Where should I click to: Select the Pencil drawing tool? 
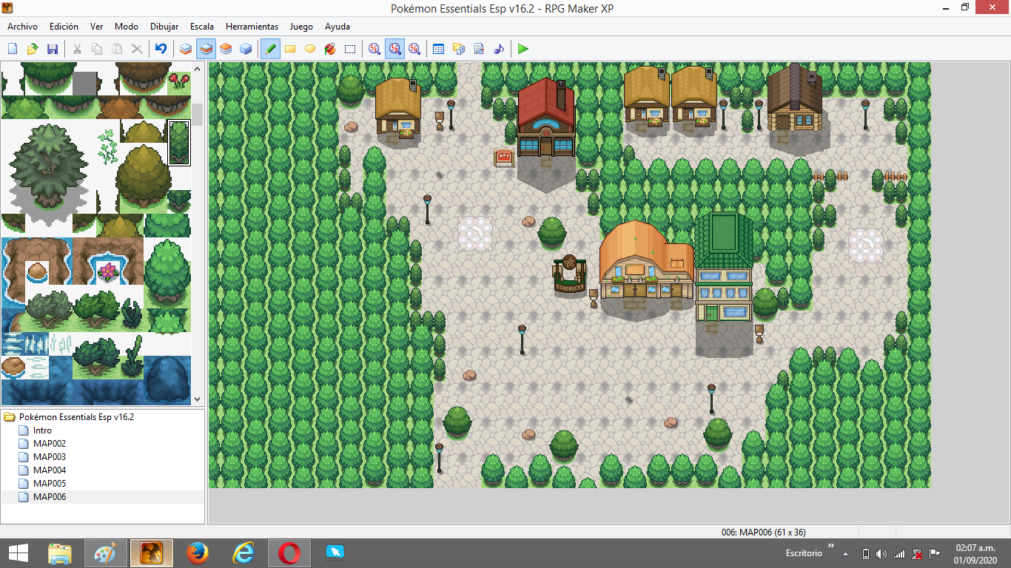[x=270, y=49]
